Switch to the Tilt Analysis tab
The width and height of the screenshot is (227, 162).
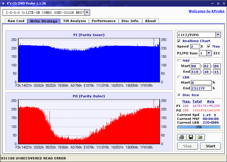pos(75,21)
